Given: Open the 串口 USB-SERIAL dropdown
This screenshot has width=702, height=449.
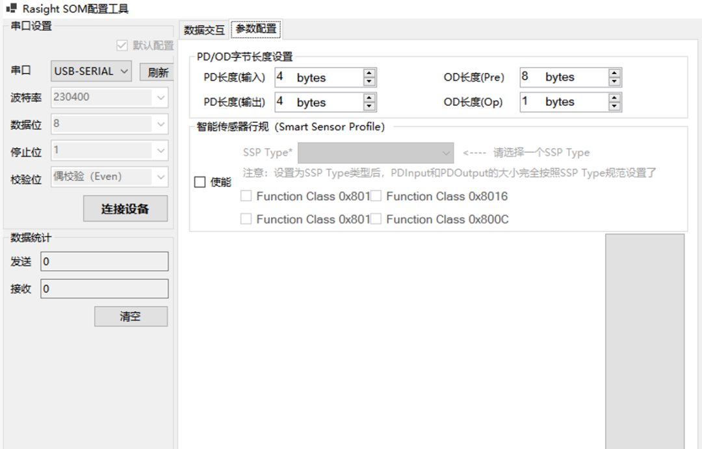Looking at the screenshot, I should point(91,71).
